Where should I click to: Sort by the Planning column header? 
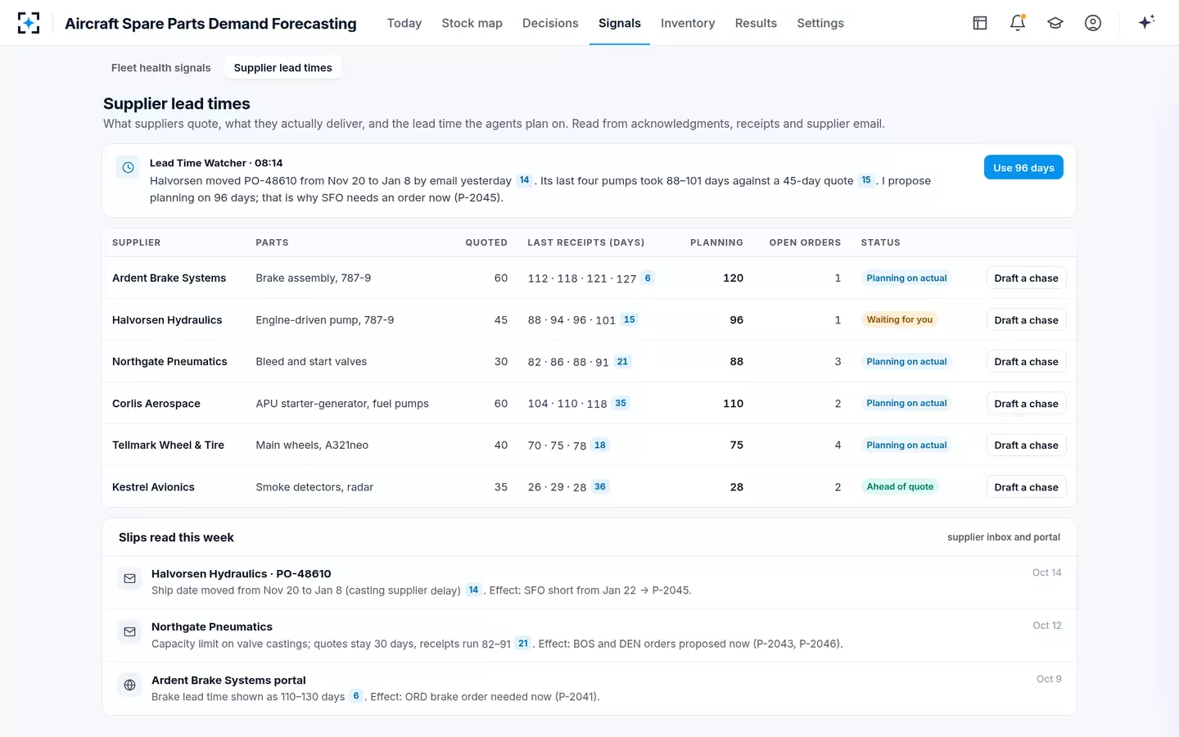point(716,242)
